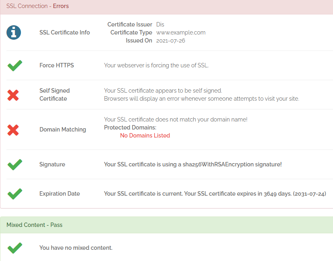Collapse the Mixed Content - Pass header
The width and height of the screenshot is (333, 261).
click(x=34, y=225)
